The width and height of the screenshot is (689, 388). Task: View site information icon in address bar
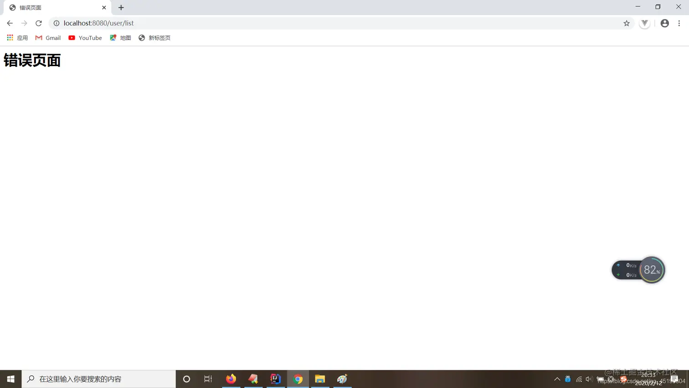click(x=57, y=23)
